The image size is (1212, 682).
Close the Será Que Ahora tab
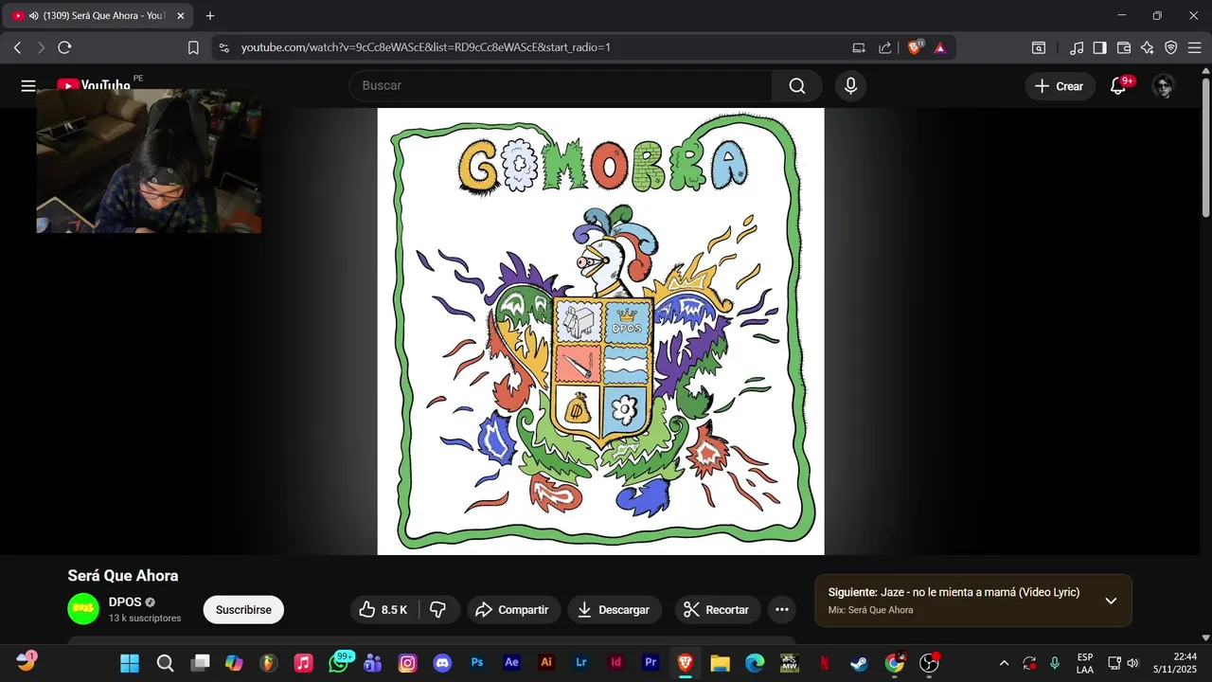pyautogui.click(x=180, y=16)
